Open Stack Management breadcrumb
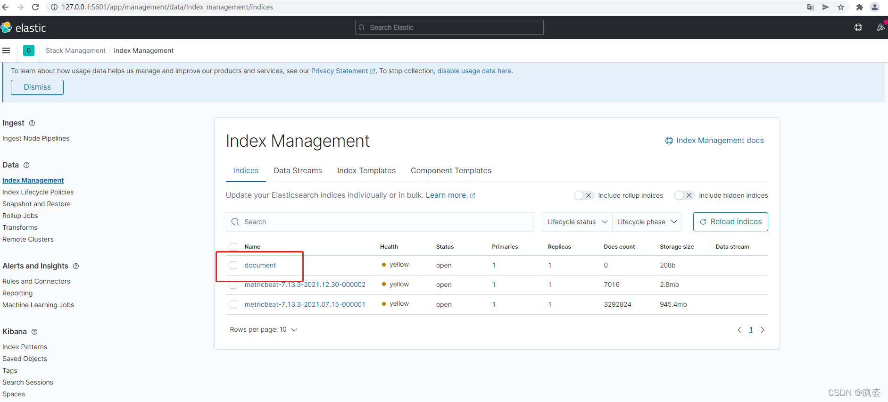Screen dimensions: 888x402 point(75,50)
